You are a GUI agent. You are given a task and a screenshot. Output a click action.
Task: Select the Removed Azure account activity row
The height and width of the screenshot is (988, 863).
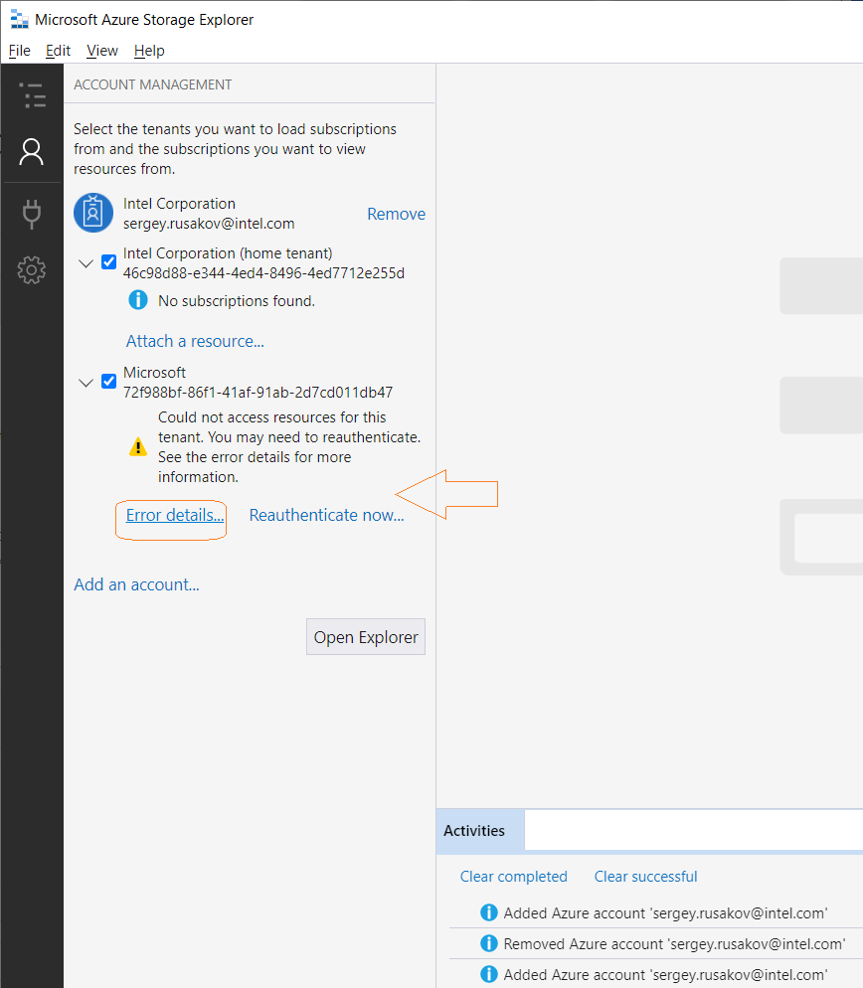655,943
